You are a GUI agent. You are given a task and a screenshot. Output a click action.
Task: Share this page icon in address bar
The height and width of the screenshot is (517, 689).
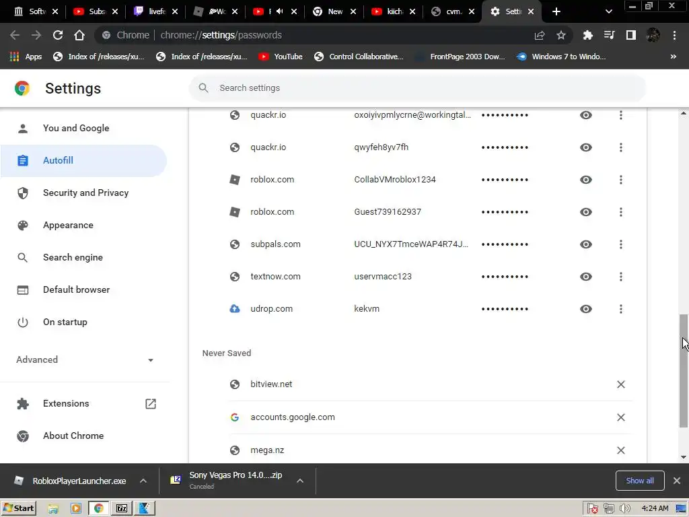click(540, 35)
